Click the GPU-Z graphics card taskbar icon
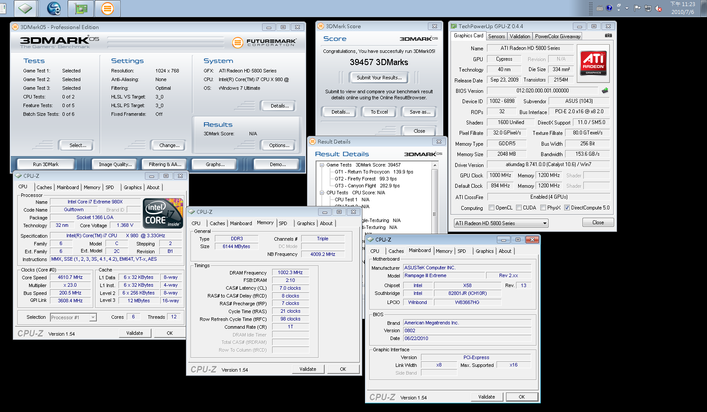Viewport: 707px width, 412px height. click(x=81, y=8)
